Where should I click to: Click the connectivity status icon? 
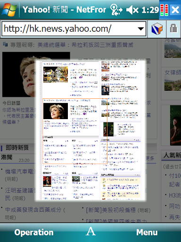tap(116, 10)
